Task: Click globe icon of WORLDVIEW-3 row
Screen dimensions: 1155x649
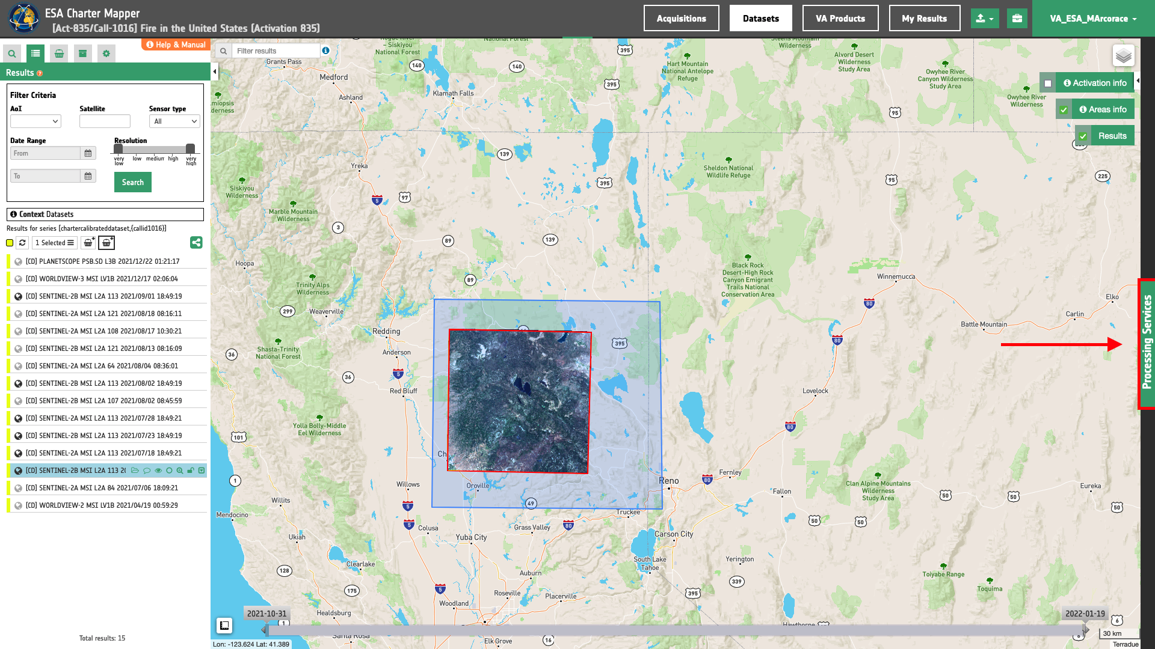Action: [x=18, y=279]
